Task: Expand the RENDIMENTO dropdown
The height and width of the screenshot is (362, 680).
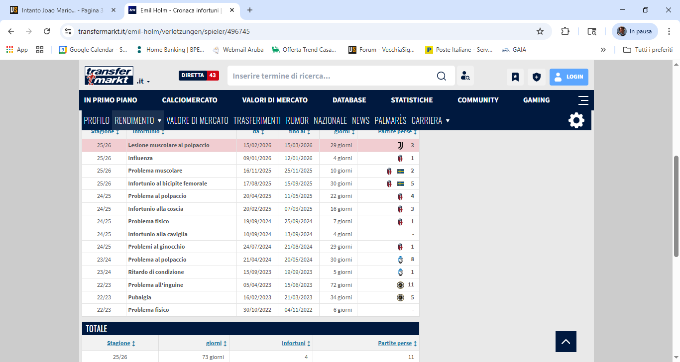Action: pos(159,121)
